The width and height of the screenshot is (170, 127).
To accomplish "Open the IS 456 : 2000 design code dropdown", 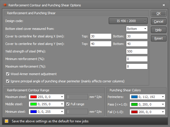I will tap(128, 21).
